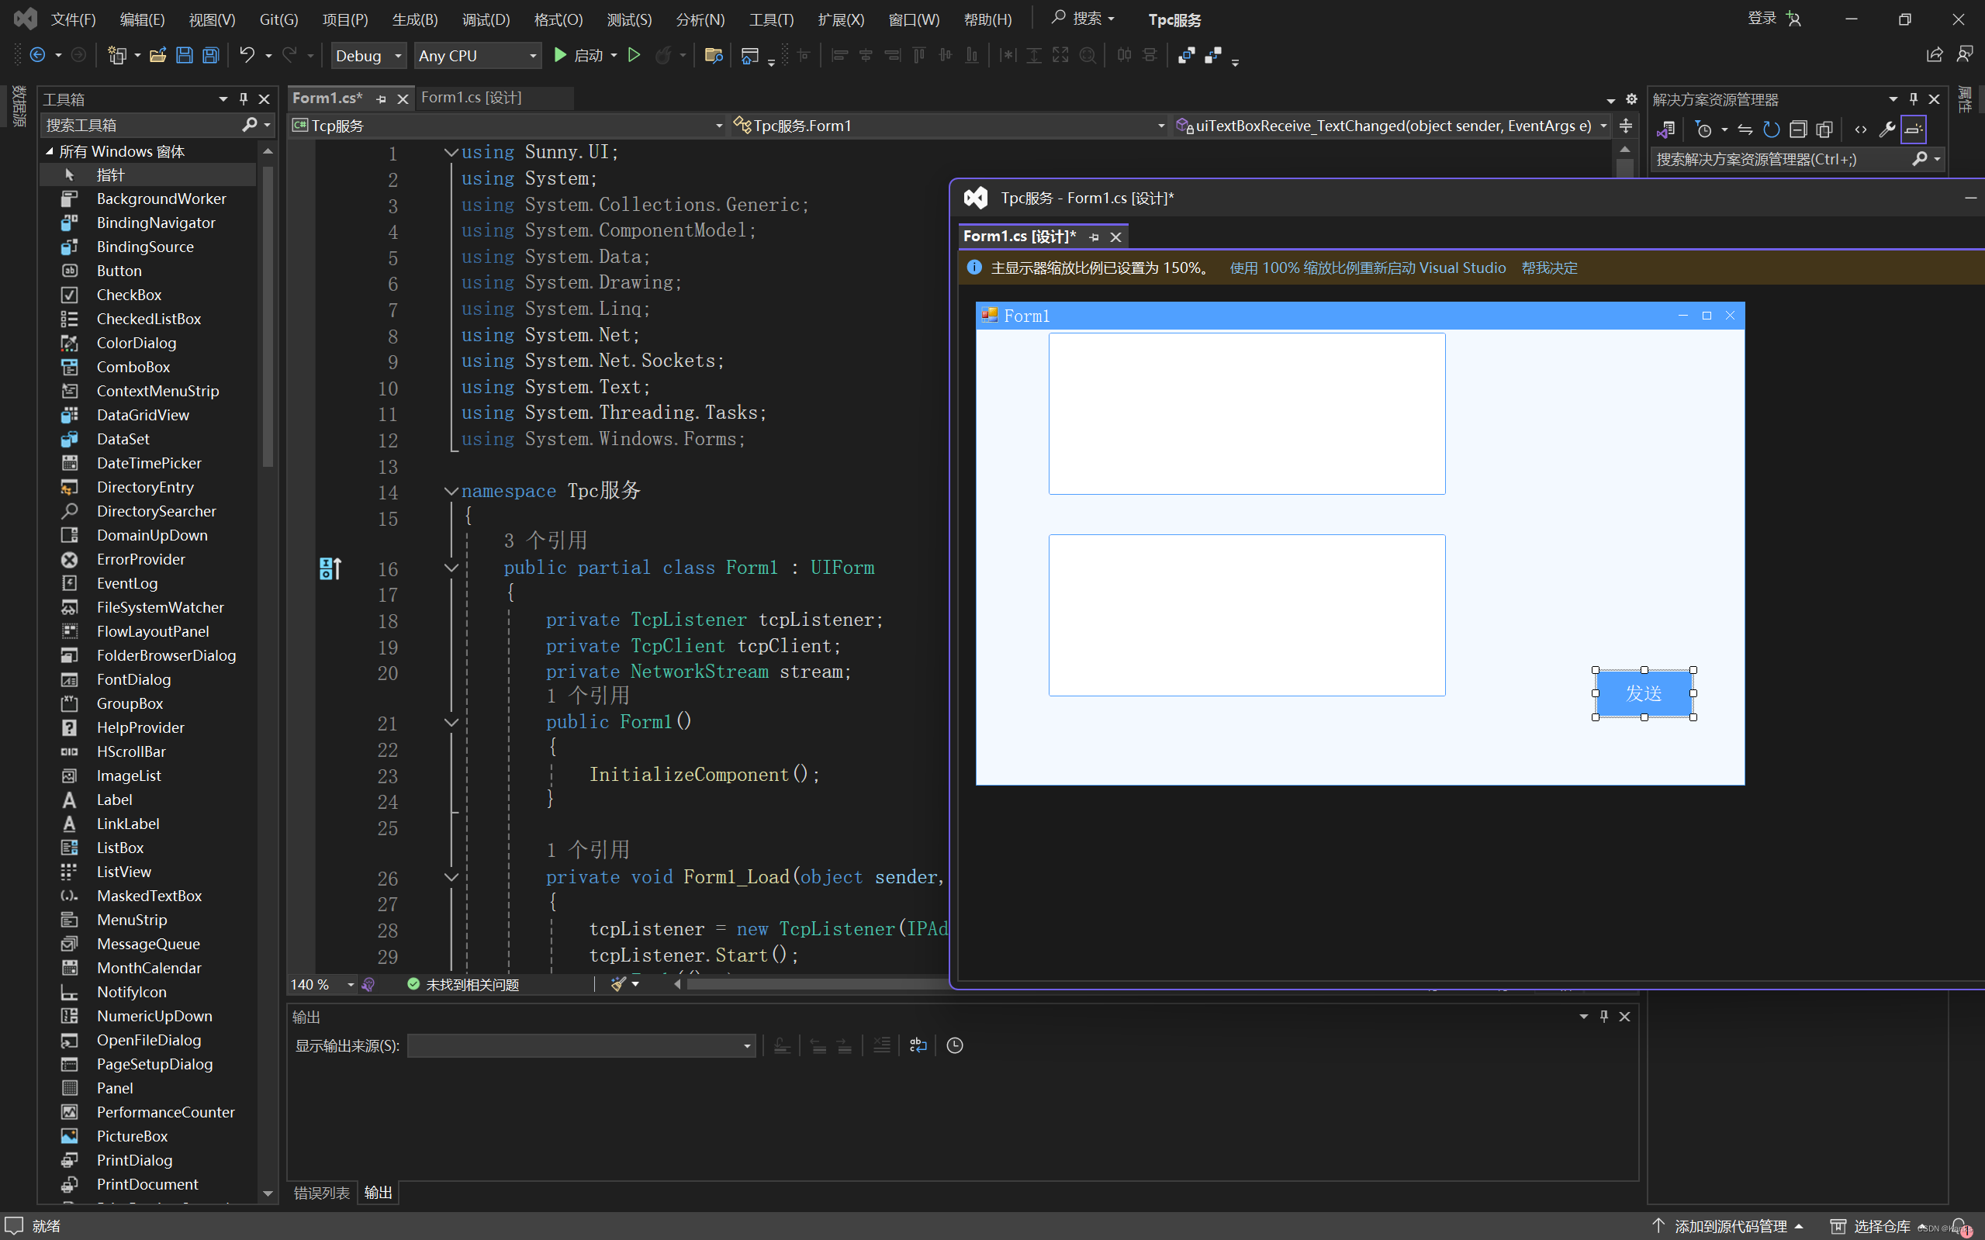The height and width of the screenshot is (1240, 1985).
Task: Click the split editor window icon
Action: click(x=1626, y=126)
